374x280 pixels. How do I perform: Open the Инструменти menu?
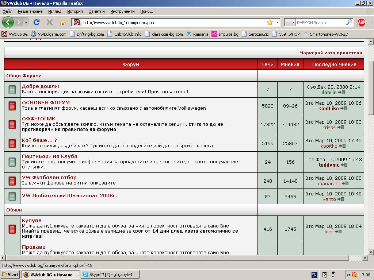[x=122, y=11]
